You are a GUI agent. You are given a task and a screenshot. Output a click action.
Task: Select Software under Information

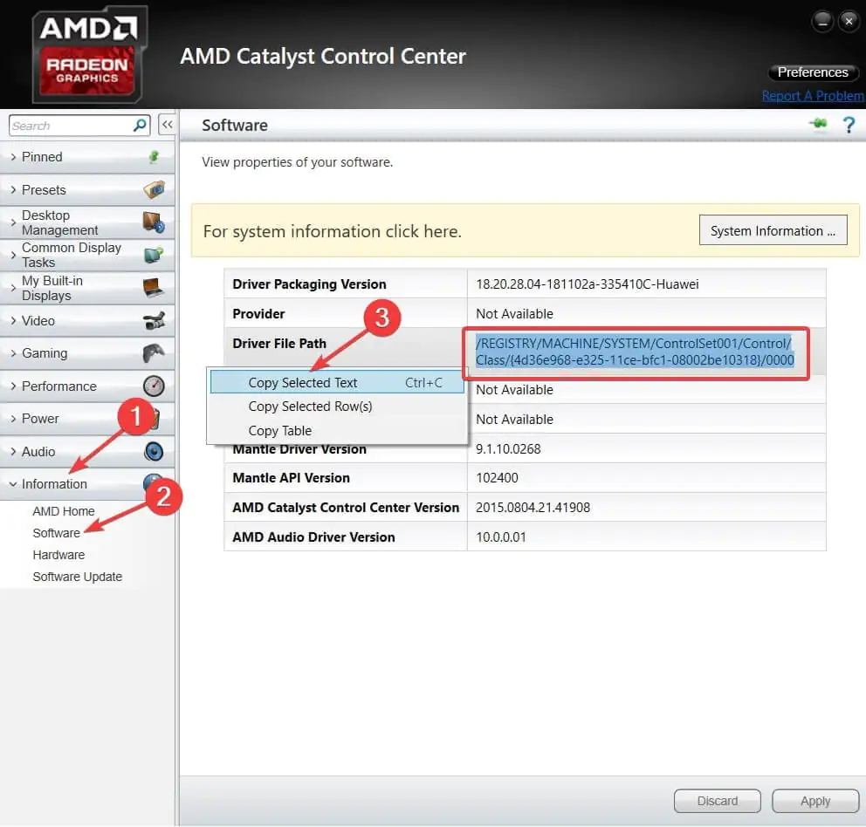pyautogui.click(x=57, y=533)
